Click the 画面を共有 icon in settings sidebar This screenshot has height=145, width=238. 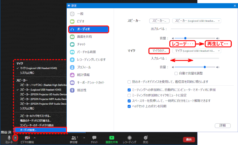72,37
